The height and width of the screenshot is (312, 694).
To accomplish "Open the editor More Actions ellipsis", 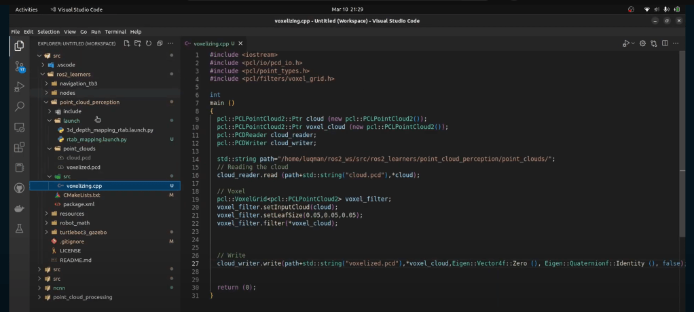I will [x=676, y=43].
